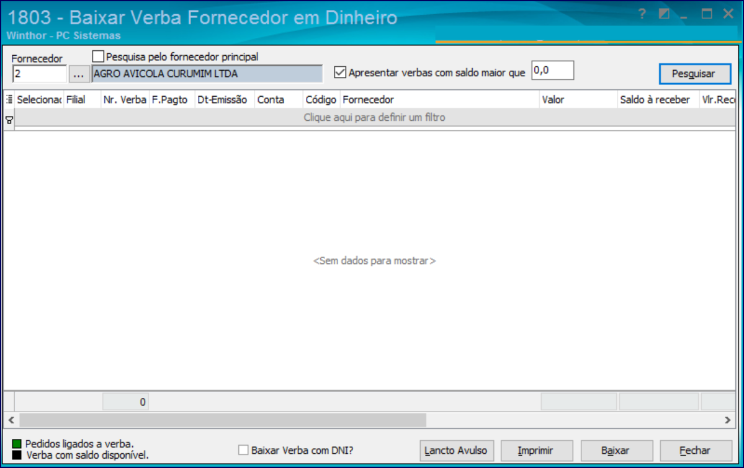Click the Lancto Avulso button
The height and width of the screenshot is (468, 744).
(457, 451)
